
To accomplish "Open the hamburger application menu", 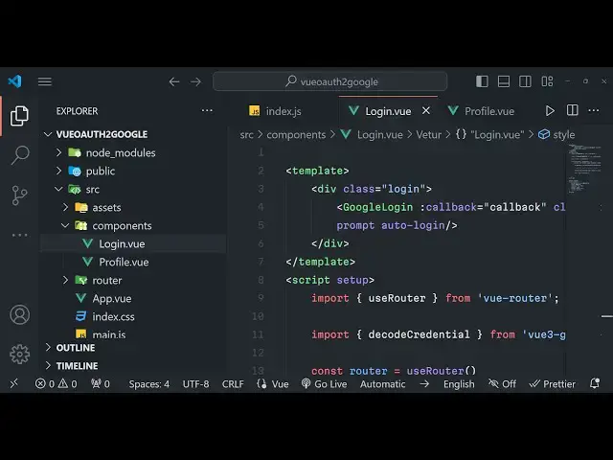I will pos(45,81).
